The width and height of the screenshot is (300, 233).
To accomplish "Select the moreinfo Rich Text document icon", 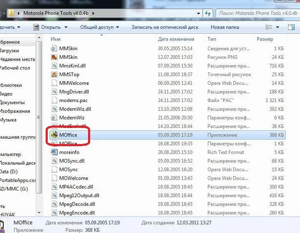I will click(x=54, y=152).
